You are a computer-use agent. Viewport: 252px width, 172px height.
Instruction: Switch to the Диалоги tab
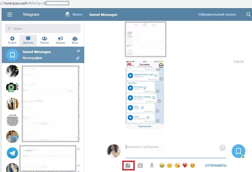pos(28,40)
